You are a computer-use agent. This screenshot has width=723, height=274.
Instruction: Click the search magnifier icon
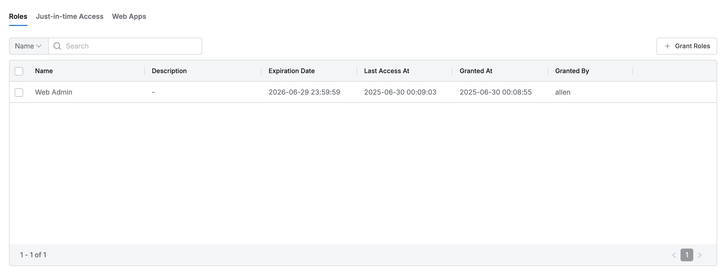click(57, 46)
